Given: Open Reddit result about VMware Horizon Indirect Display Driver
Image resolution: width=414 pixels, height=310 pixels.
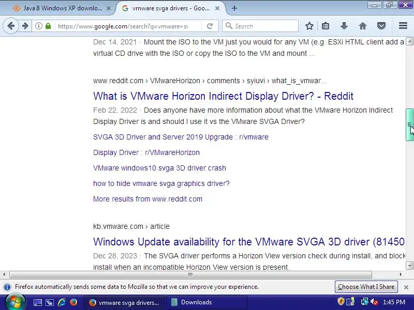Looking at the screenshot, I should click(x=223, y=96).
